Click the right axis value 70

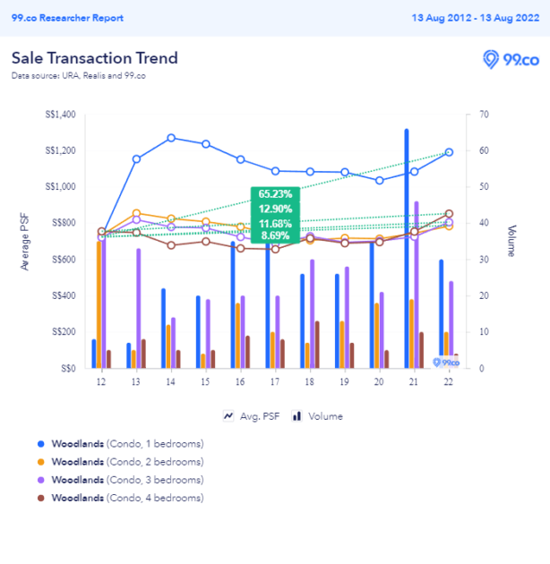(484, 115)
